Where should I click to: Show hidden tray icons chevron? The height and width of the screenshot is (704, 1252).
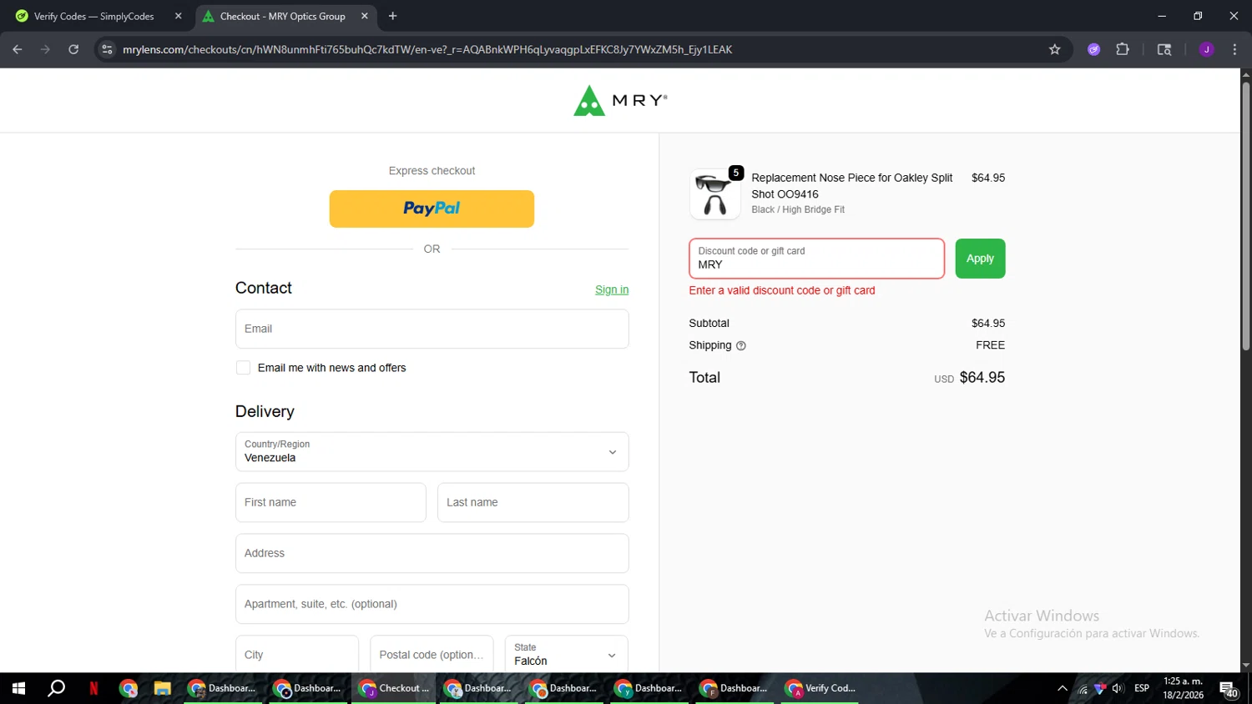pos(1062,688)
